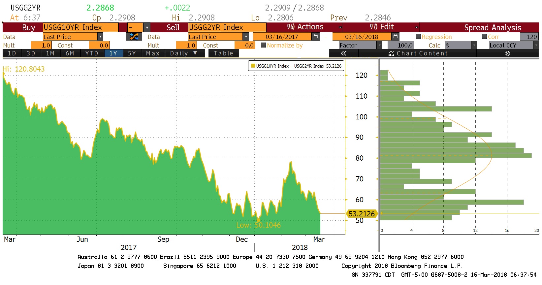Image resolution: width=542 pixels, height=285 pixels.
Task: Switch to the 5Y range tab
Action: 132,53
